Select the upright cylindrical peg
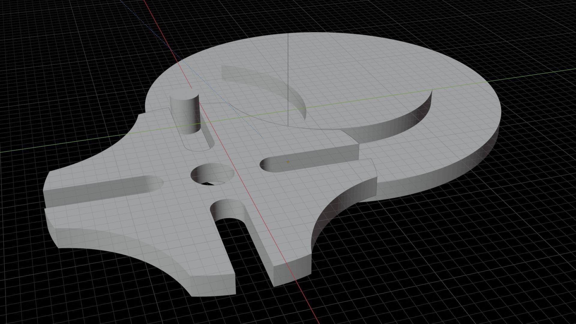The width and height of the screenshot is (576, 324). pos(184,111)
